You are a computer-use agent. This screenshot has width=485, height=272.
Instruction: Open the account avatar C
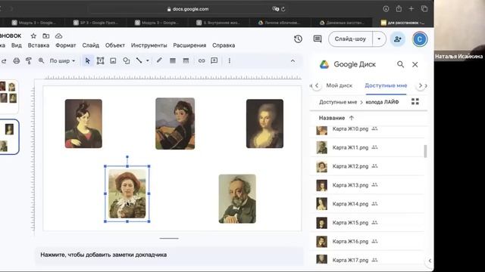tap(419, 39)
